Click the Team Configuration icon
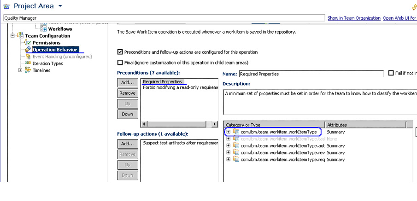 [x=20, y=35]
